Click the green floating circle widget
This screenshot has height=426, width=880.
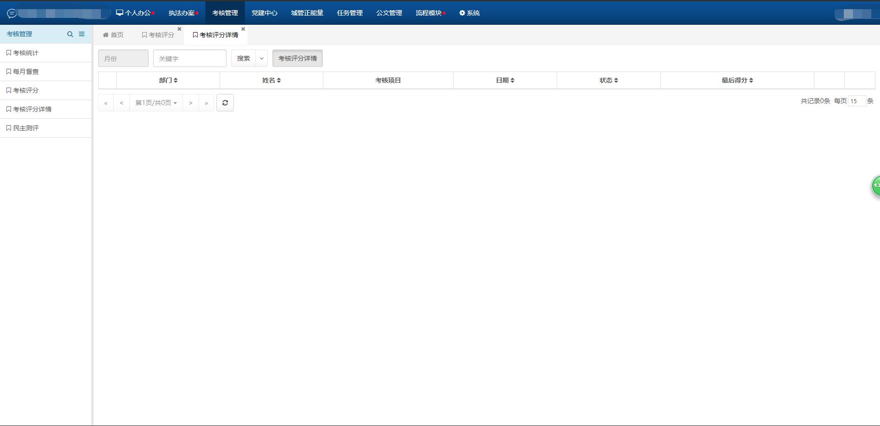click(875, 186)
